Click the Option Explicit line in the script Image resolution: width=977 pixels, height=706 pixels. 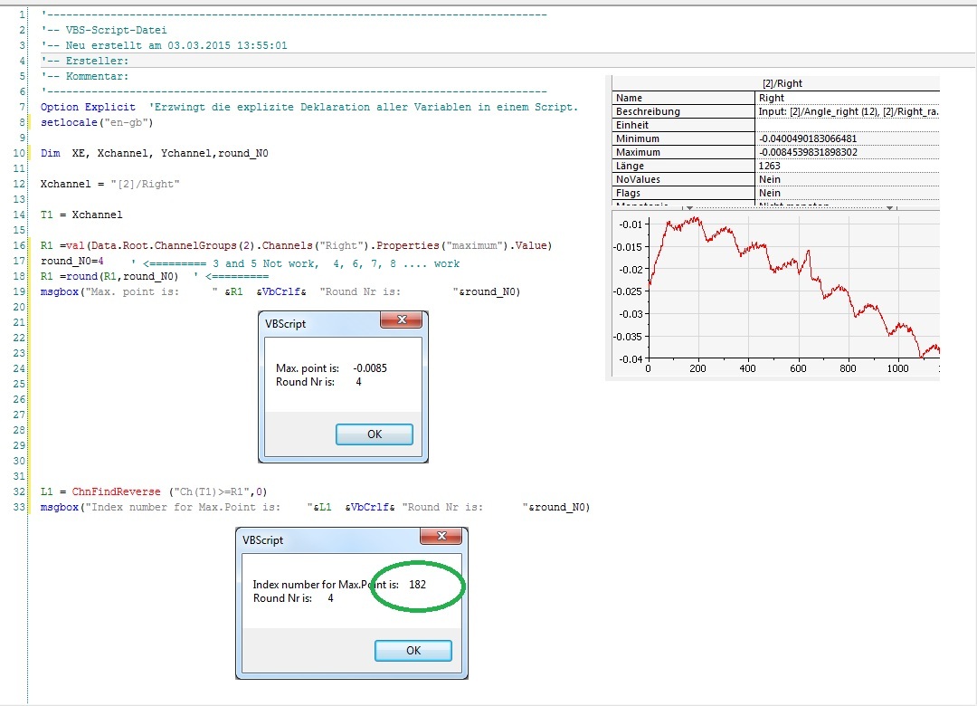[x=309, y=108]
